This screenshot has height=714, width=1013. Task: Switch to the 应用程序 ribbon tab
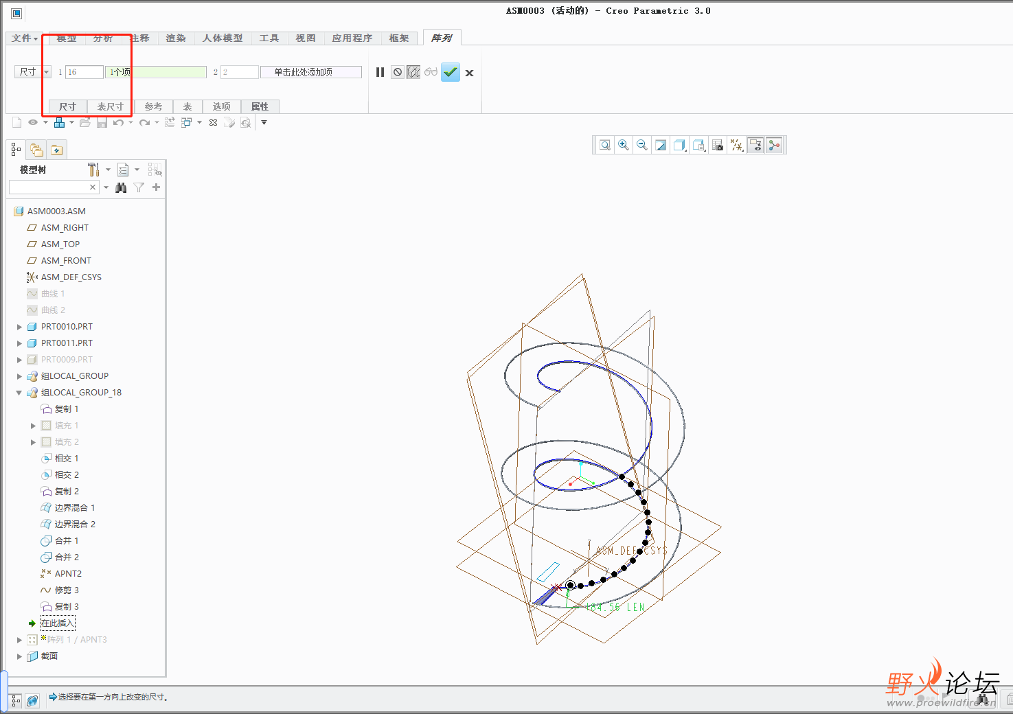(352, 38)
